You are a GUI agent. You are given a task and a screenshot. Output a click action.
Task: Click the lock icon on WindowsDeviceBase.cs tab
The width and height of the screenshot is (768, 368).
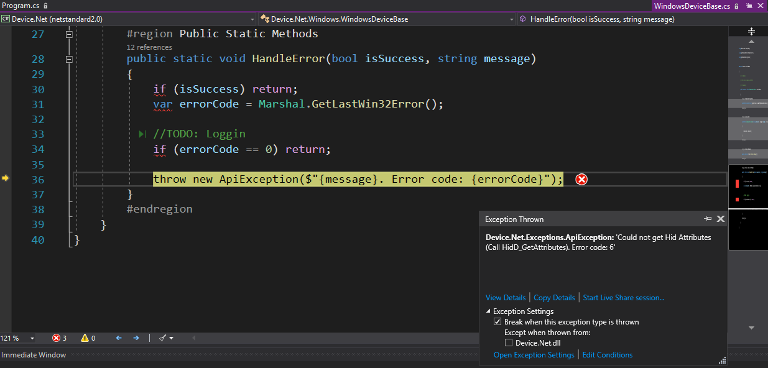pos(736,6)
